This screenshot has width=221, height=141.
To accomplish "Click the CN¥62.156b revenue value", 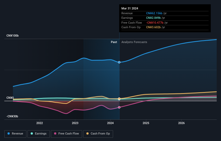I will coord(154,13).
